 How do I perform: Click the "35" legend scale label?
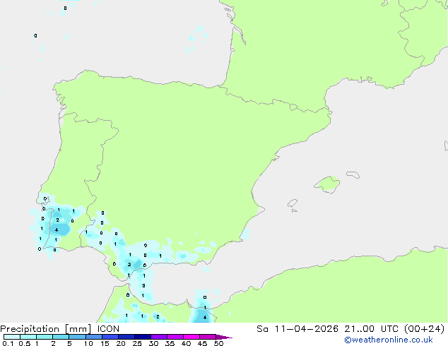pyautogui.click(x=170, y=343)
